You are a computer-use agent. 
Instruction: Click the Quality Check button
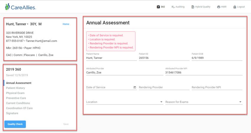(x=15, y=124)
